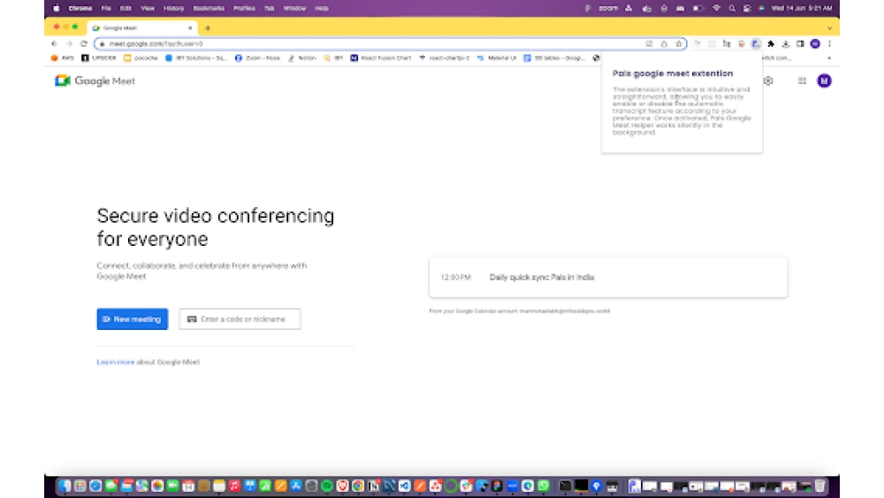The width and height of the screenshot is (884, 498).
Task: Open Control Center in menu bar
Action: [747, 9]
